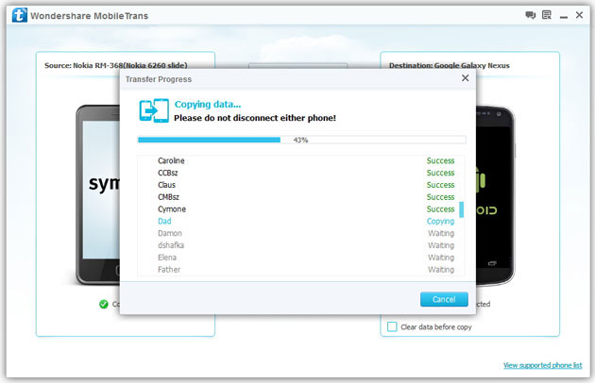Select the Elena contact row
The width and height of the screenshot is (595, 383).
(300, 258)
